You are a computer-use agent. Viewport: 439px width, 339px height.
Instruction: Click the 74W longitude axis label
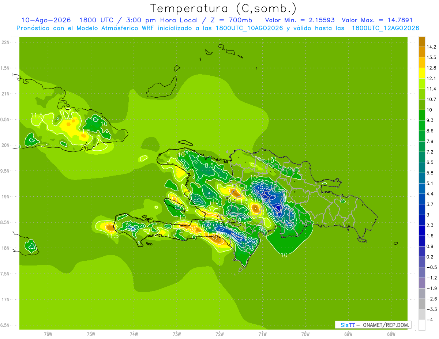[134, 334]
